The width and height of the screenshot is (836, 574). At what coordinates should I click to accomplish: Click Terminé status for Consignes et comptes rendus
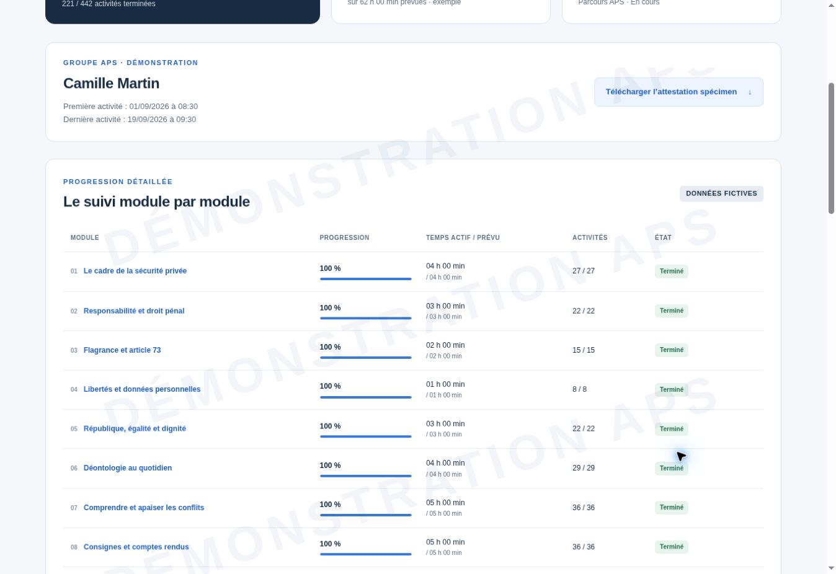click(x=672, y=547)
